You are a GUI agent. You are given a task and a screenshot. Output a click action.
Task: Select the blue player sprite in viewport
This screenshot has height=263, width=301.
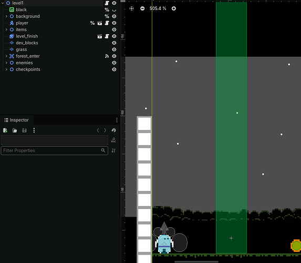[x=164, y=244]
